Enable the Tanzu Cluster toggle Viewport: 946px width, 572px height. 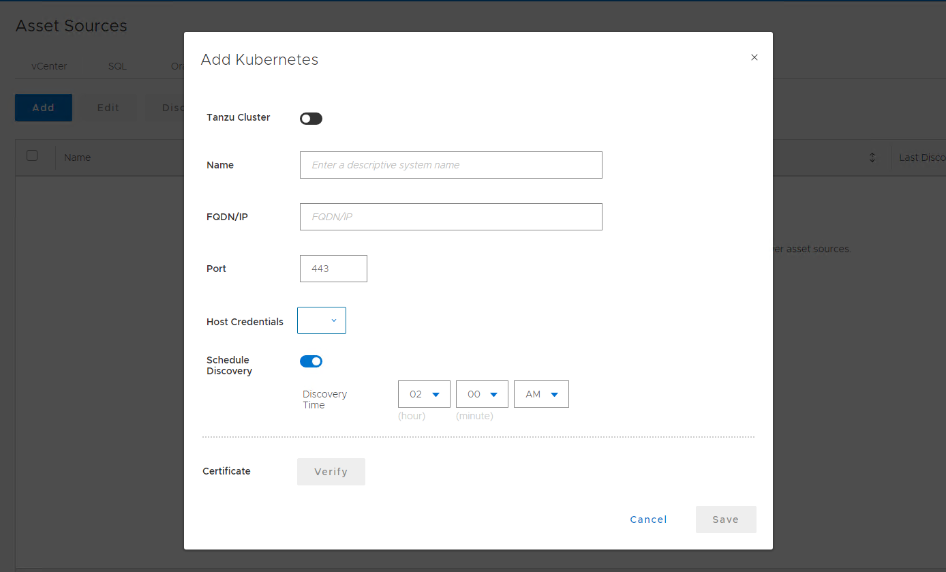[311, 119]
